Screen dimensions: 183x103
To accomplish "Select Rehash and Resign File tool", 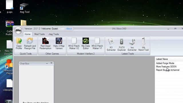I will pyautogui.click(x=30, y=43).
